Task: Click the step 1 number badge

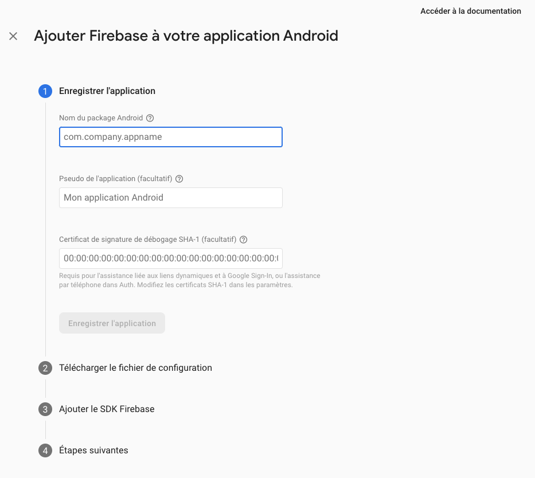Action: [45, 91]
